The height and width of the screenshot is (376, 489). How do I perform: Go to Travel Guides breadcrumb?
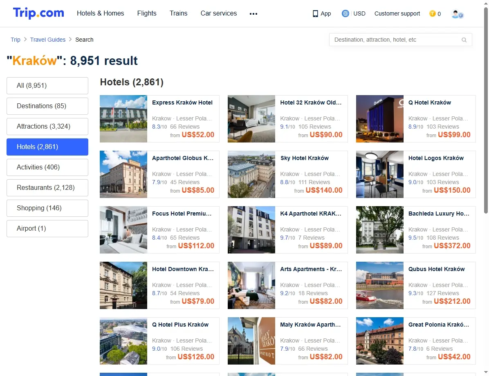[x=48, y=40]
